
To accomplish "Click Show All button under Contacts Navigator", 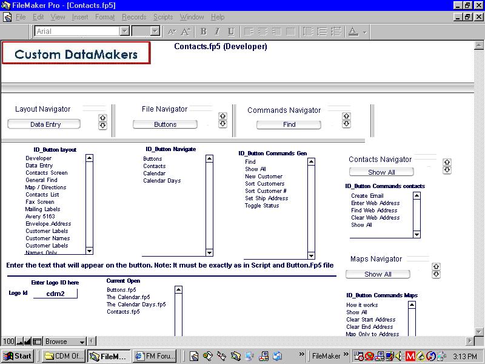I will [x=381, y=172].
